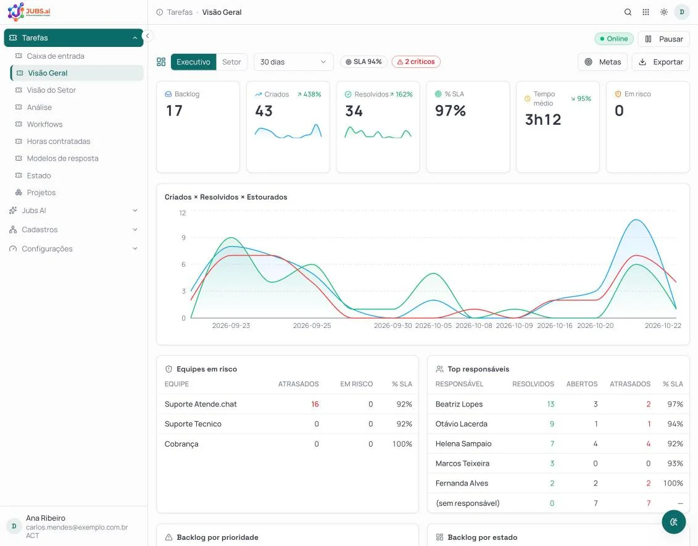Open Workflows in sidebar
The width and height of the screenshot is (698, 546).
(x=77, y=124)
